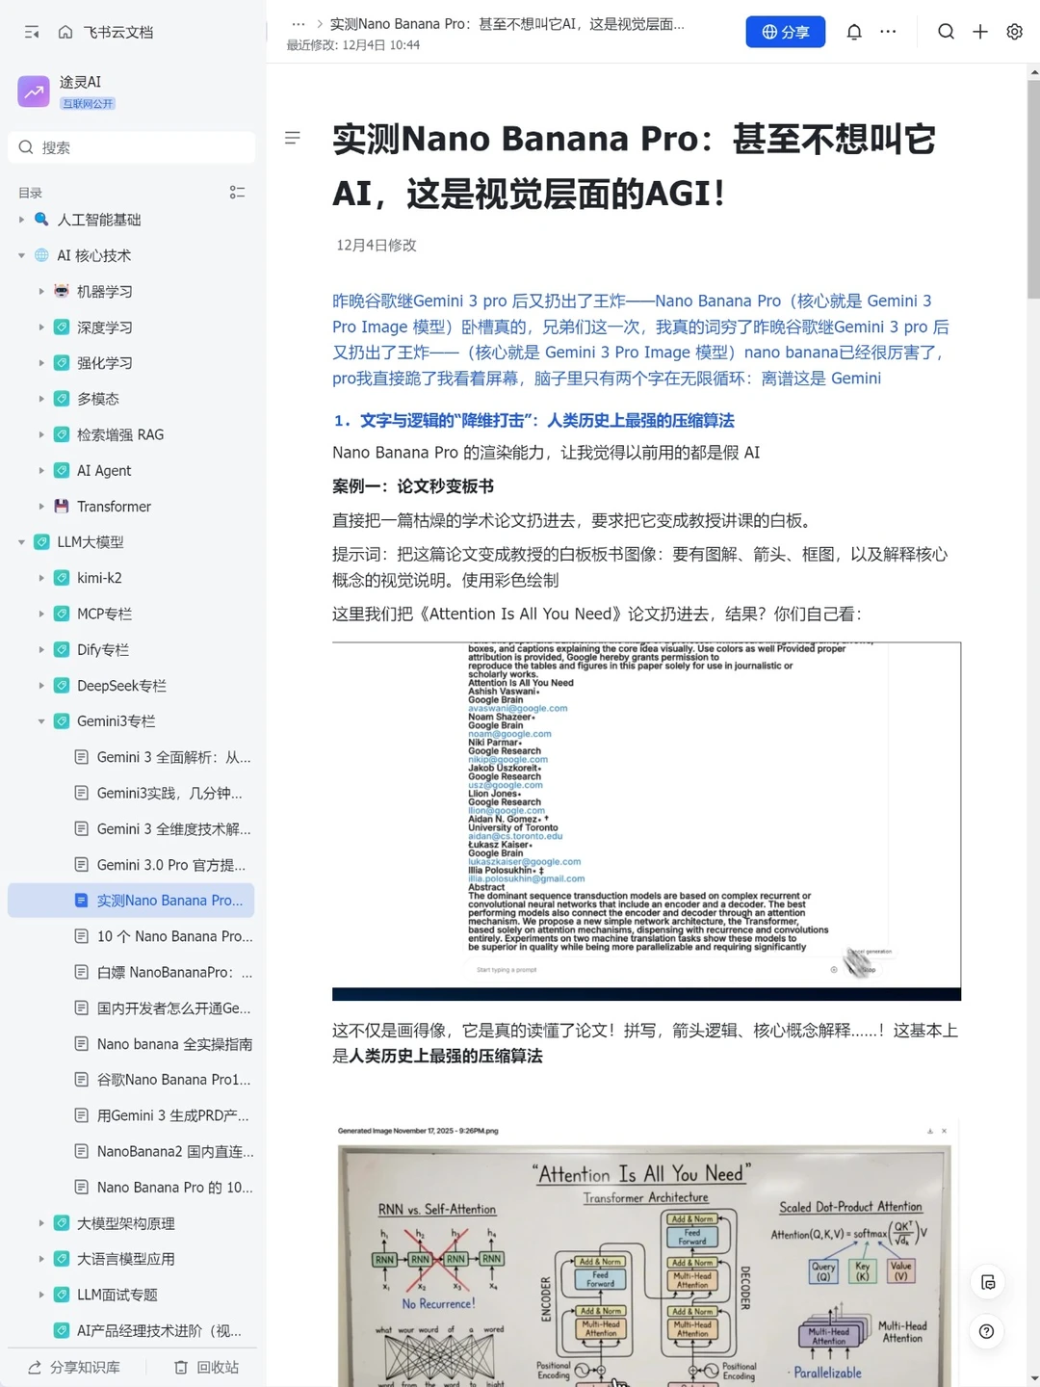
Task: Click the 最近修改: 12月4日 10:44 text
Action: [x=353, y=45]
